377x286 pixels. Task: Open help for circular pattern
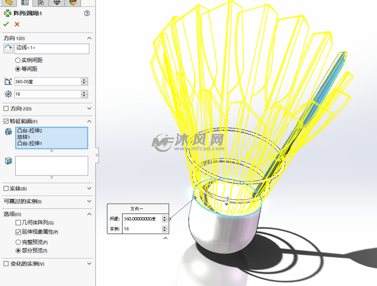coord(87,13)
